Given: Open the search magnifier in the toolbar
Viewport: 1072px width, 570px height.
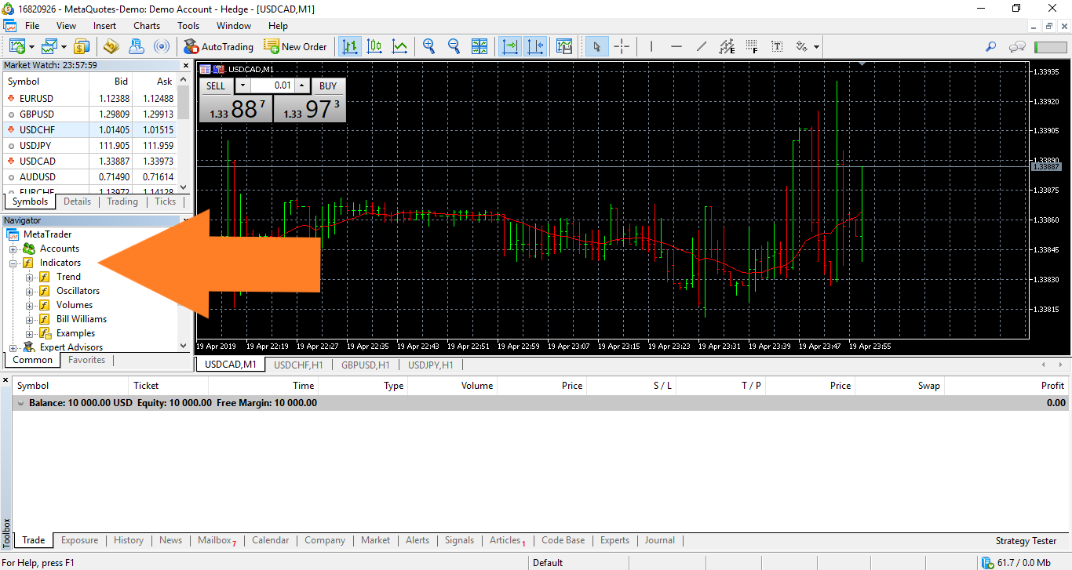Looking at the screenshot, I should [991, 46].
